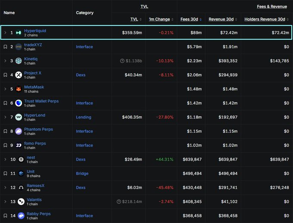Select the $359.59m Hyperliquid TVL value
This screenshot has width=293, height=223.
pos(132,33)
